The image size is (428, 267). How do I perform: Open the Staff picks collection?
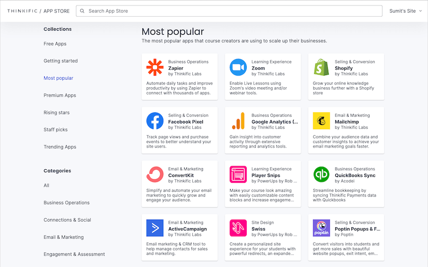click(55, 129)
